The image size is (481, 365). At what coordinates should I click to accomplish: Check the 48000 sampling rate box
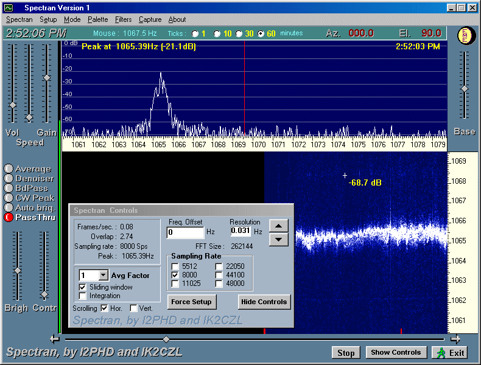coord(219,283)
